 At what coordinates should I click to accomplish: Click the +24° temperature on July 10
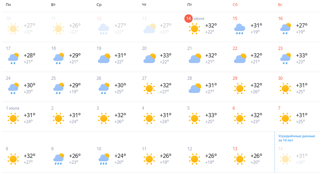pyautogui.click(x=120, y=156)
